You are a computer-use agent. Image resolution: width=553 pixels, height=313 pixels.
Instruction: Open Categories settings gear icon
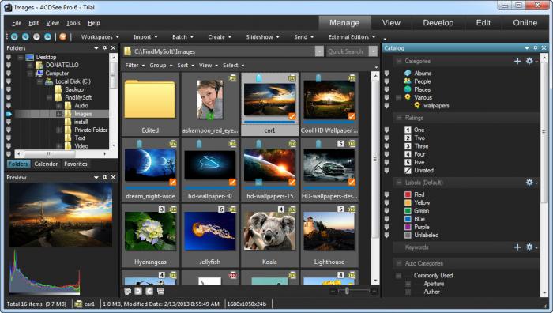coord(529,61)
